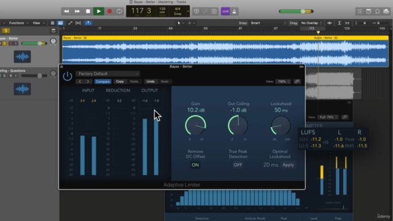Image resolution: width=393 pixels, height=221 pixels.
Task: Open the Loop Browser icon
Action: point(377,11)
